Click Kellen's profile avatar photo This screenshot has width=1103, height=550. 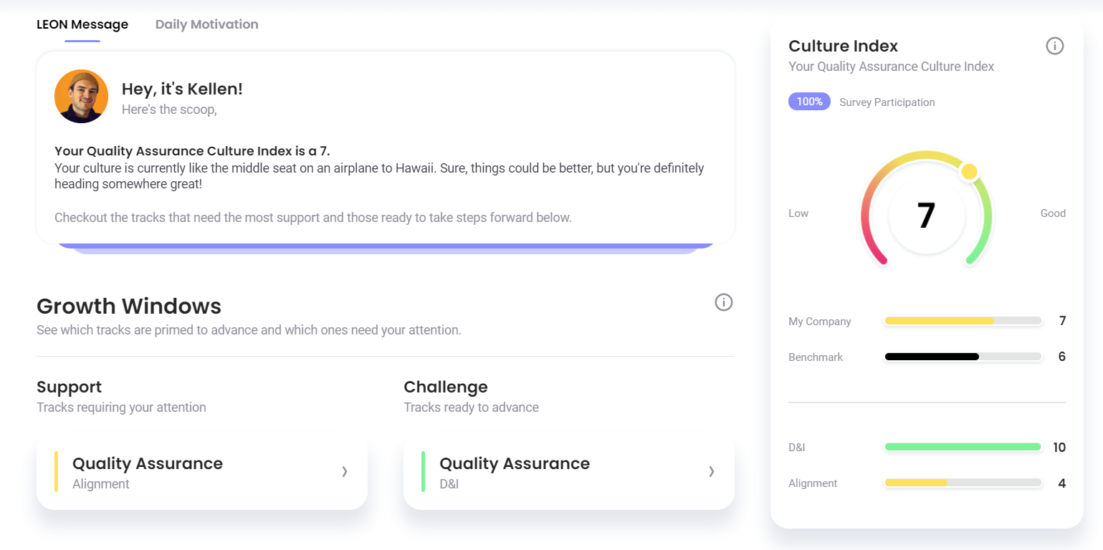pyautogui.click(x=81, y=96)
